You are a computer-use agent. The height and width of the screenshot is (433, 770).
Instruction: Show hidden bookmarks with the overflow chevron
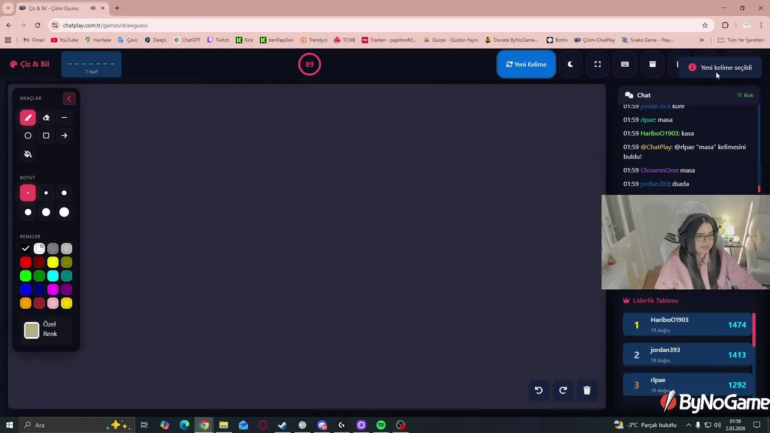(701, 40)
